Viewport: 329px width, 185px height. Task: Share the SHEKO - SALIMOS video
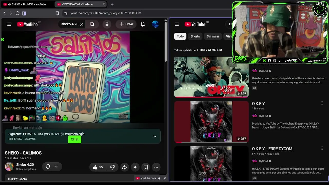[x=124, y=167]
